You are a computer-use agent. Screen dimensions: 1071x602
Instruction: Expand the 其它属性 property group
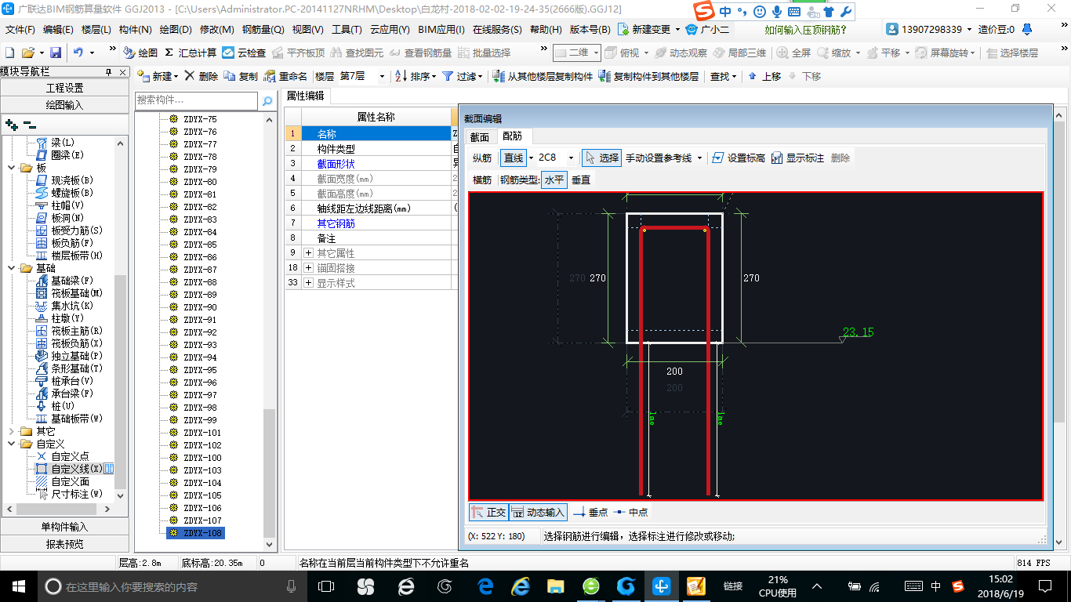coord(309,253)
